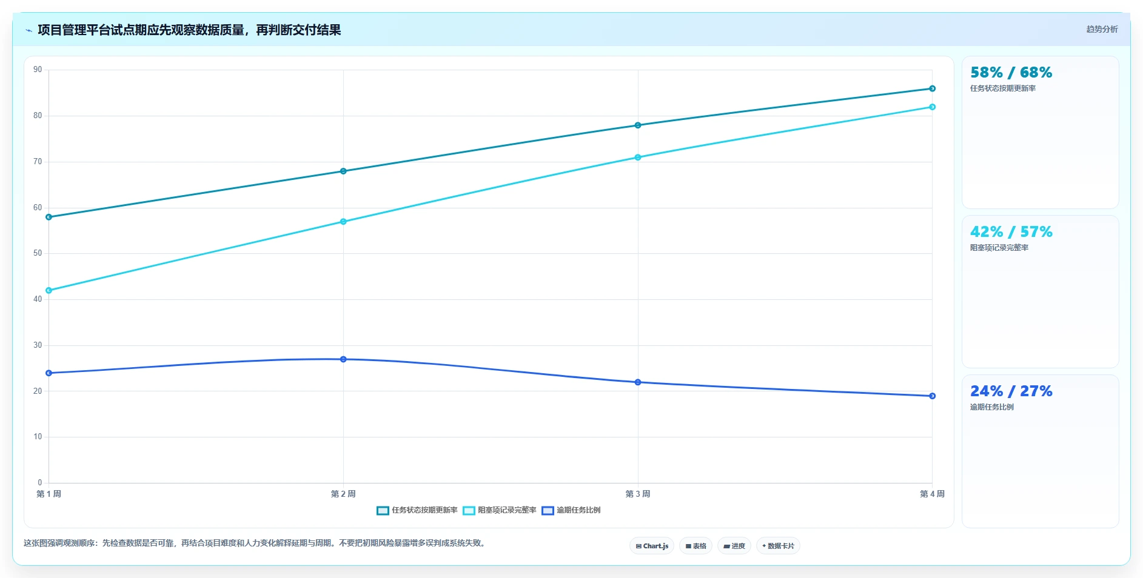This screenshot has height=578, width=1143.
Task: Select the 数据卡片 chip
Action: 778,546
